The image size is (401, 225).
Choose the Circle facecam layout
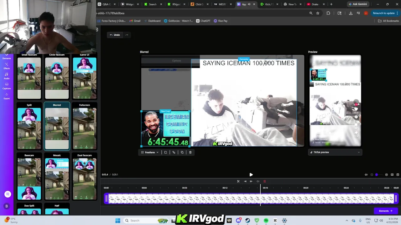tap(57, 76)
